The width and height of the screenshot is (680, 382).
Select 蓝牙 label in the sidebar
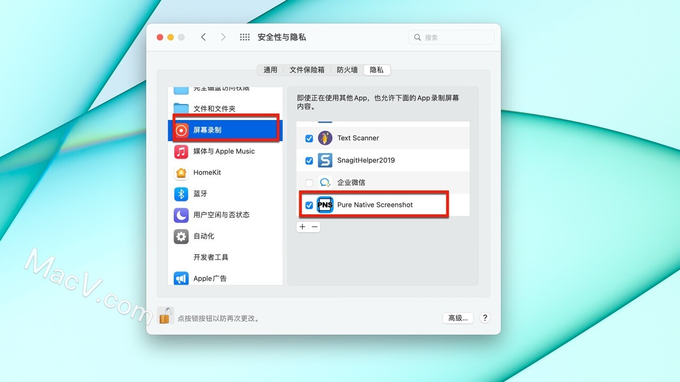(200, 194)
